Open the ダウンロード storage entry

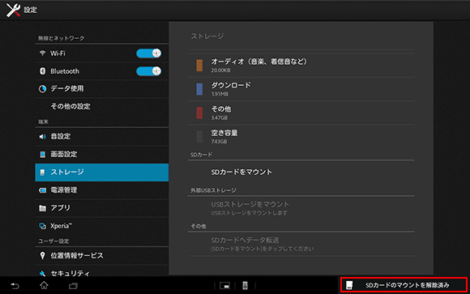click(x=301, y=89)
